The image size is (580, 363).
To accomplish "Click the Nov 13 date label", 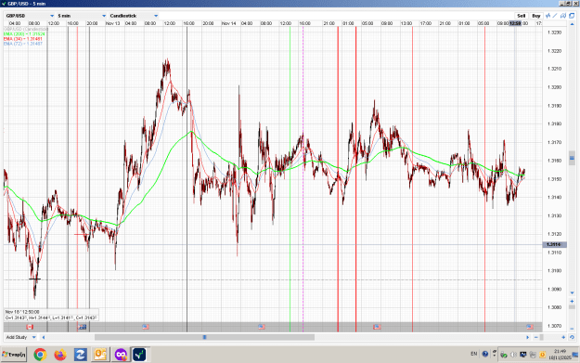I will coord(113,23).
